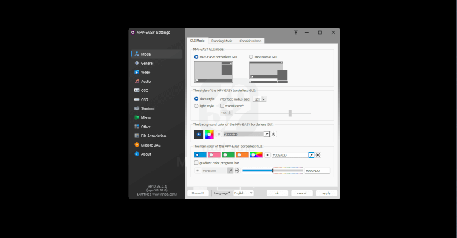The image size is (457, 238).
Task: Open the OSC settings section
Action: 157,90
